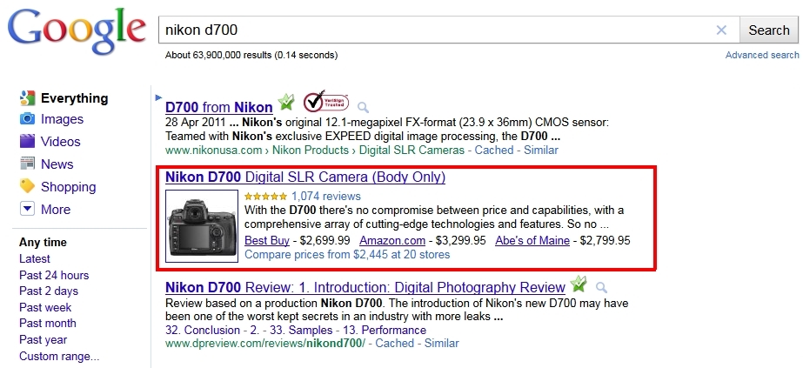Click the Shopping tag icon
803x368 pixels.
27,186
